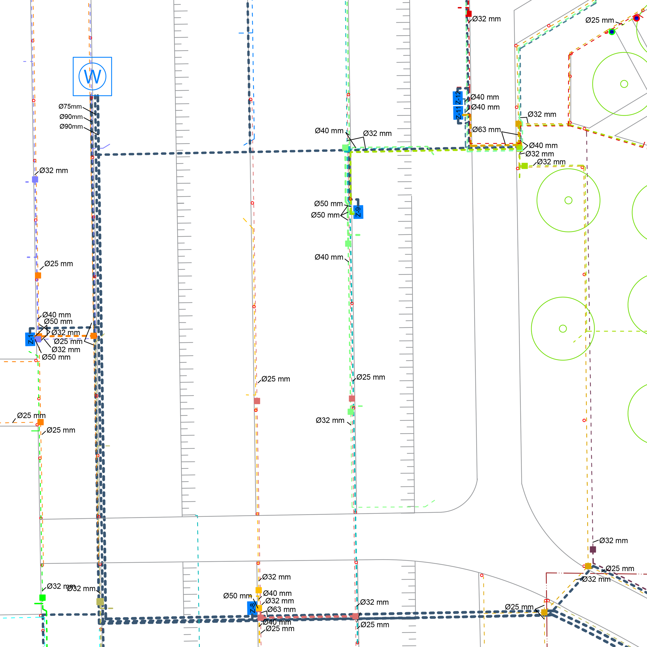Click the lime green square valve marker
The height and width of the screenshot is (647, 647).
tap(524, 166)
